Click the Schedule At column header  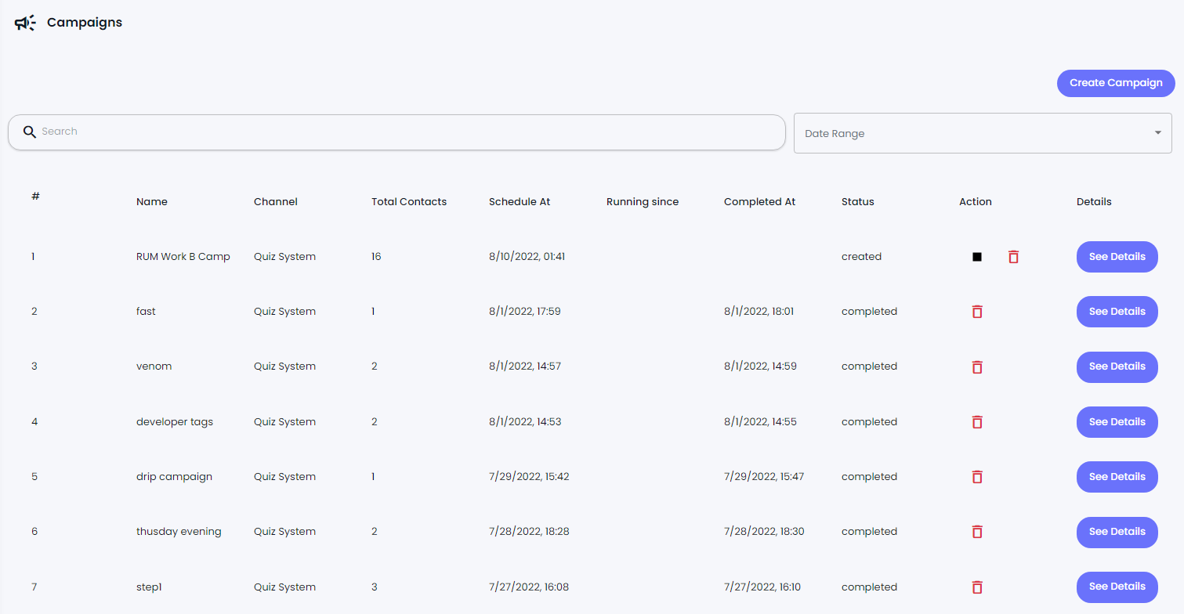520,202
